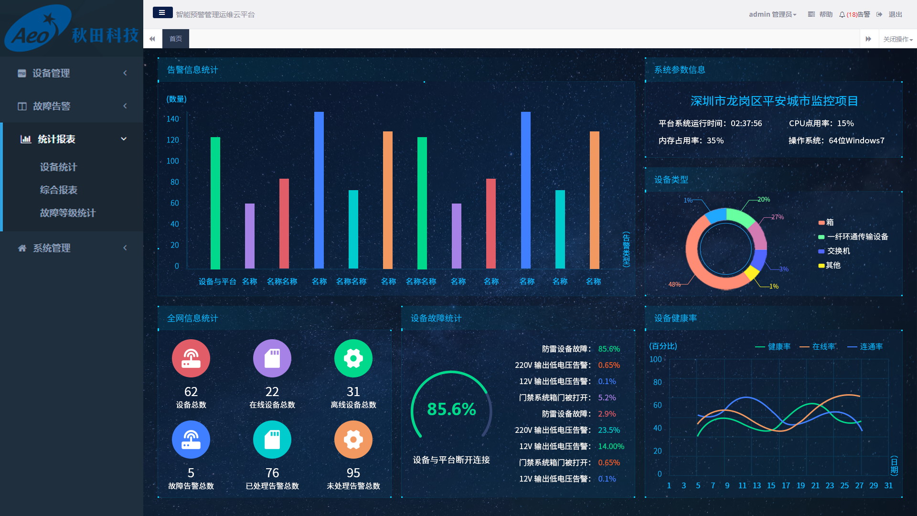Toggle the 健康率 legend series
The image size is (917, 516).
coord(773,347)
